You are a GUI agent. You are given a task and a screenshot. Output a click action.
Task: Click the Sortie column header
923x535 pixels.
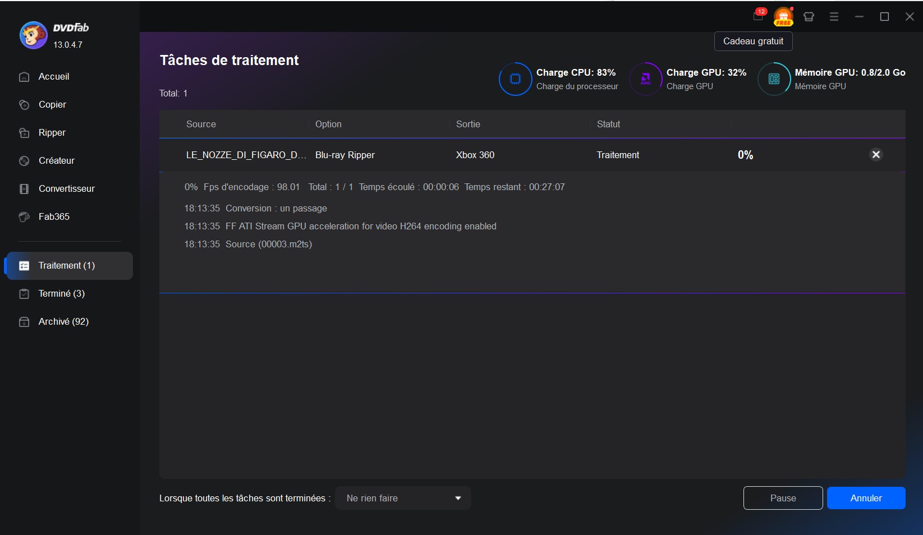click(x=468, y=124)
